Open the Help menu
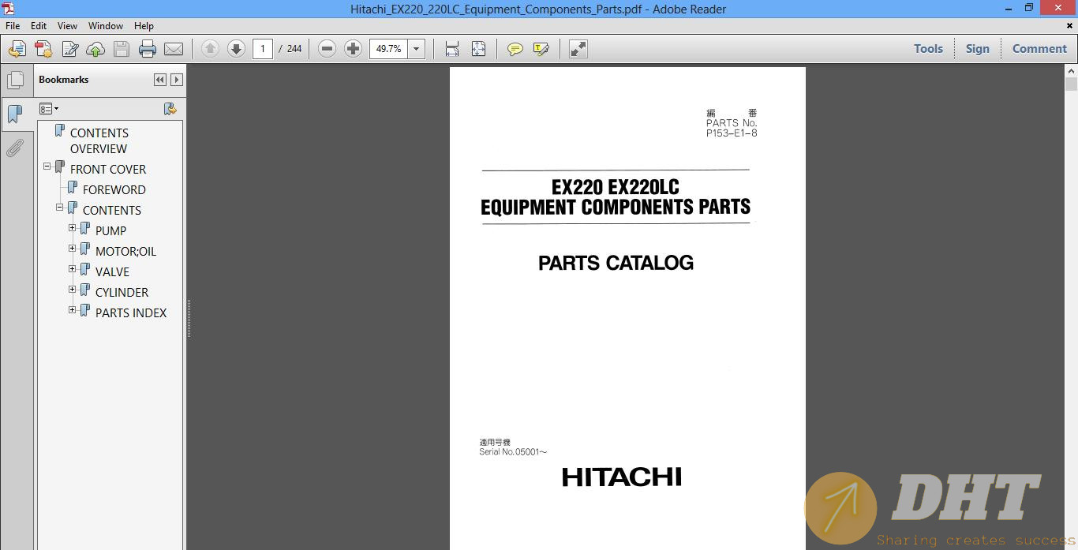Screen dimensions: 1078x550 [144, 26]
